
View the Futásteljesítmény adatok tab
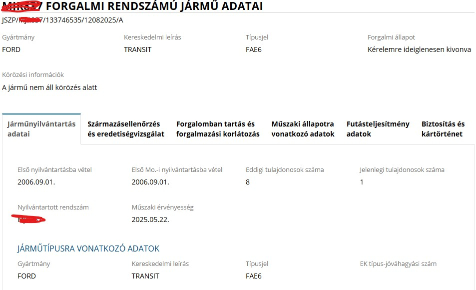point(378,129)
